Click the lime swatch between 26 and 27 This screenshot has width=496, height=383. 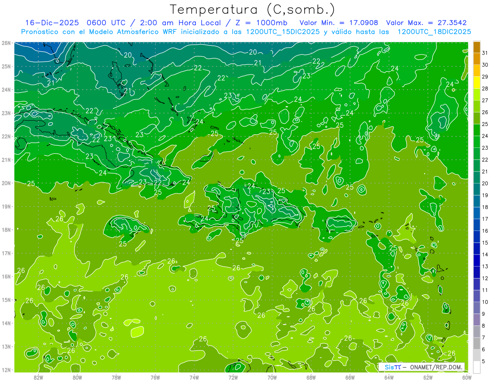(477, 107)
